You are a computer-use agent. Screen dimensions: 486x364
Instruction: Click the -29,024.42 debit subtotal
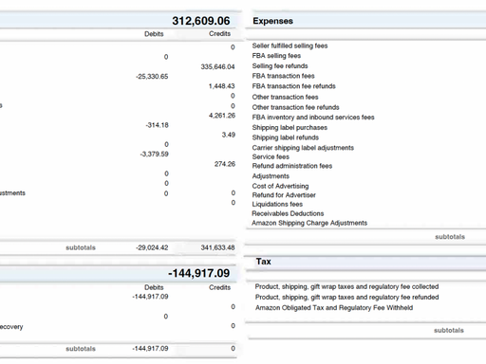click(152, 247)
